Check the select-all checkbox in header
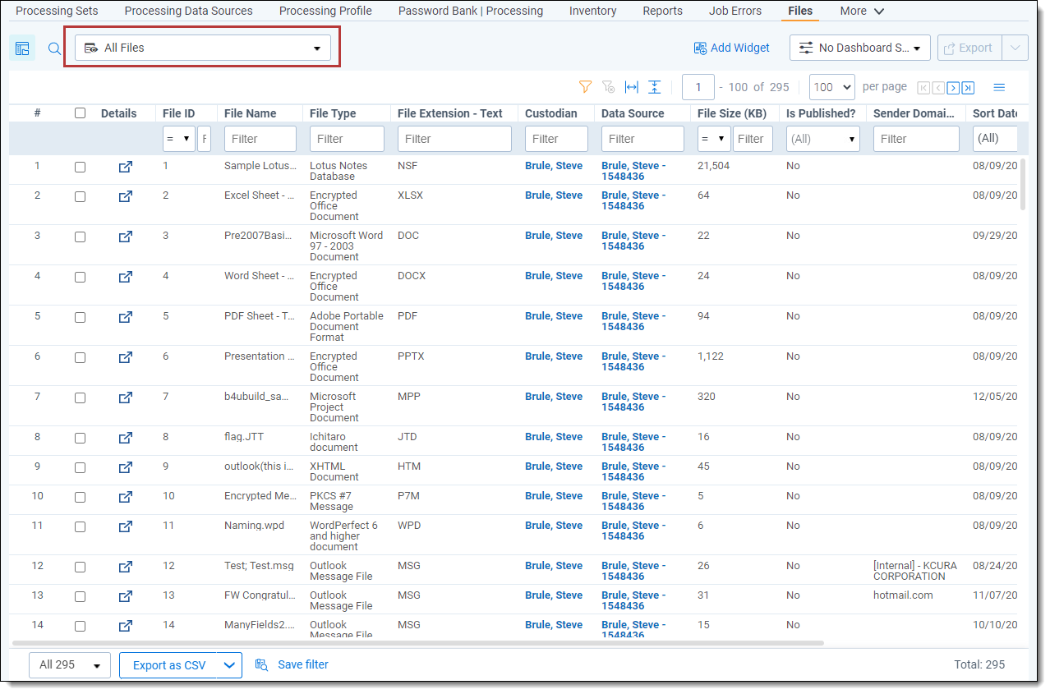This screenshot has width=1050, height=694. [x=80, y=113]
